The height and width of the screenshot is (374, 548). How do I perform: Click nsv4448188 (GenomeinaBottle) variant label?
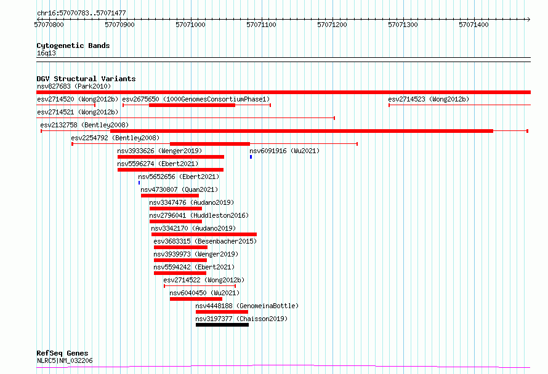click(x=247, y=306)
